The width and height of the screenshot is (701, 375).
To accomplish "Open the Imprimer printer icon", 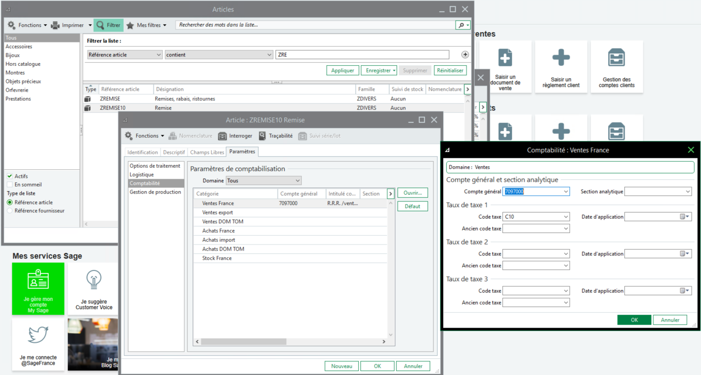I will coord(56,25).
